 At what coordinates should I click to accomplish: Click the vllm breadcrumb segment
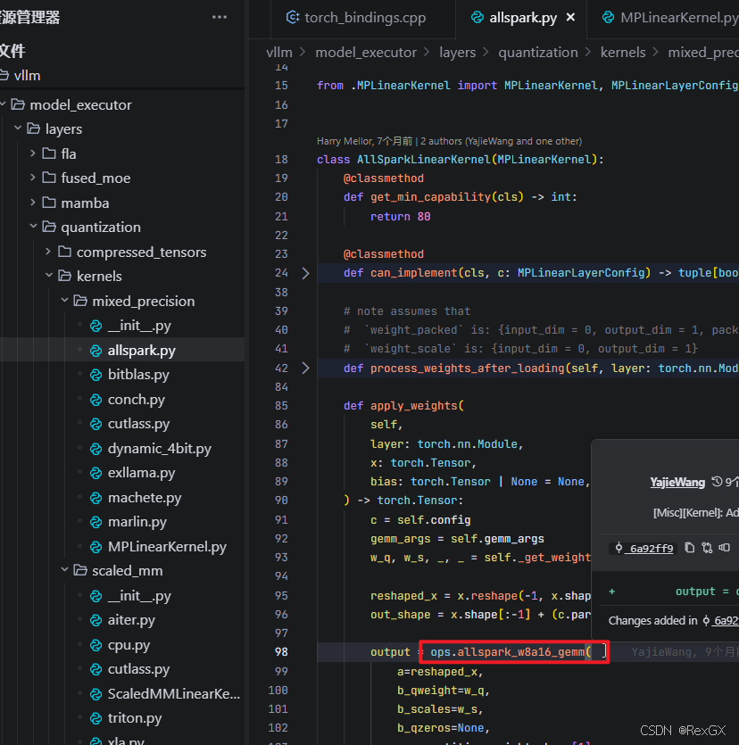279,53
